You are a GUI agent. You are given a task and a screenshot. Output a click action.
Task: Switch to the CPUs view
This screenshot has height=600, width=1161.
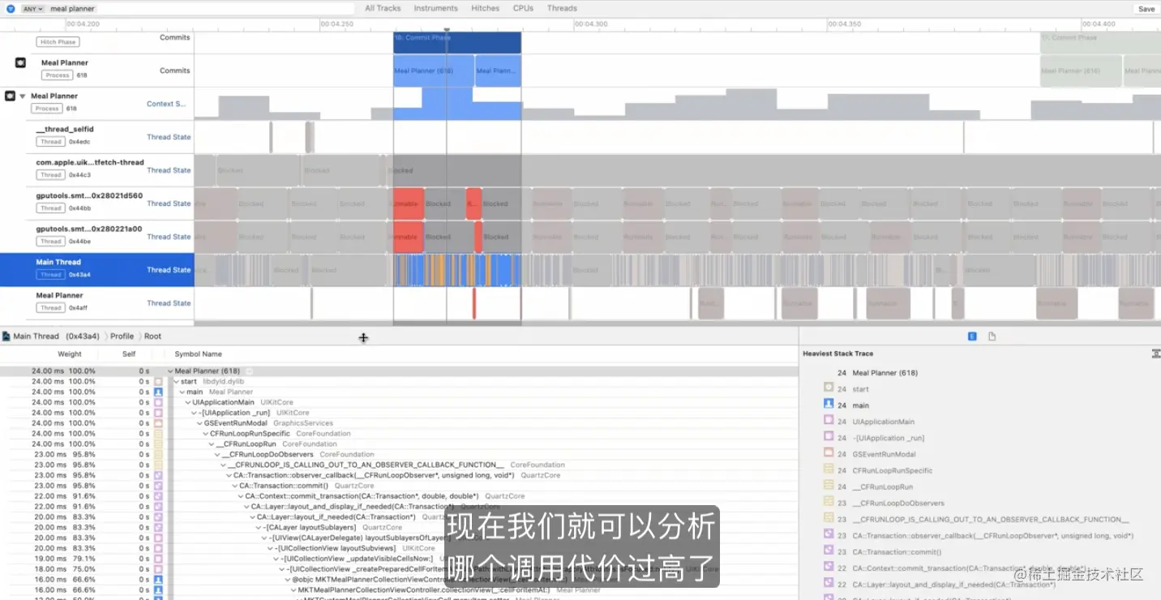pos(522,8)
